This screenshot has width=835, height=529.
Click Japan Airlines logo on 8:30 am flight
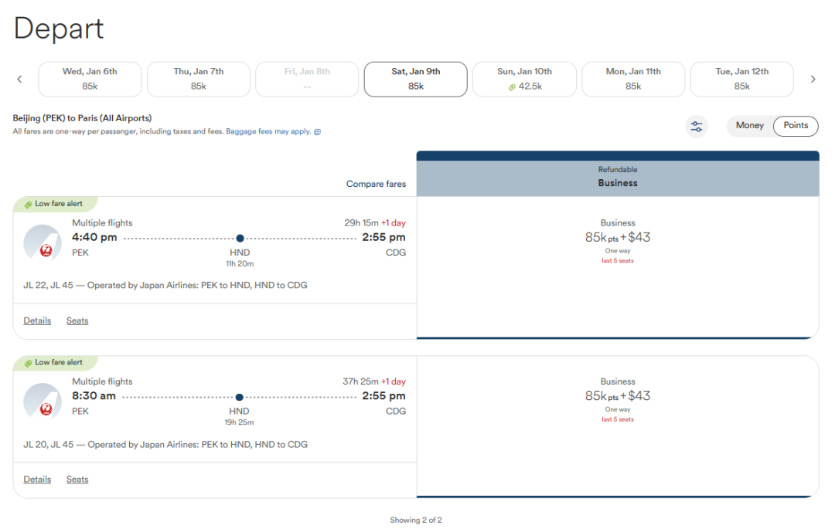point(43,402)
